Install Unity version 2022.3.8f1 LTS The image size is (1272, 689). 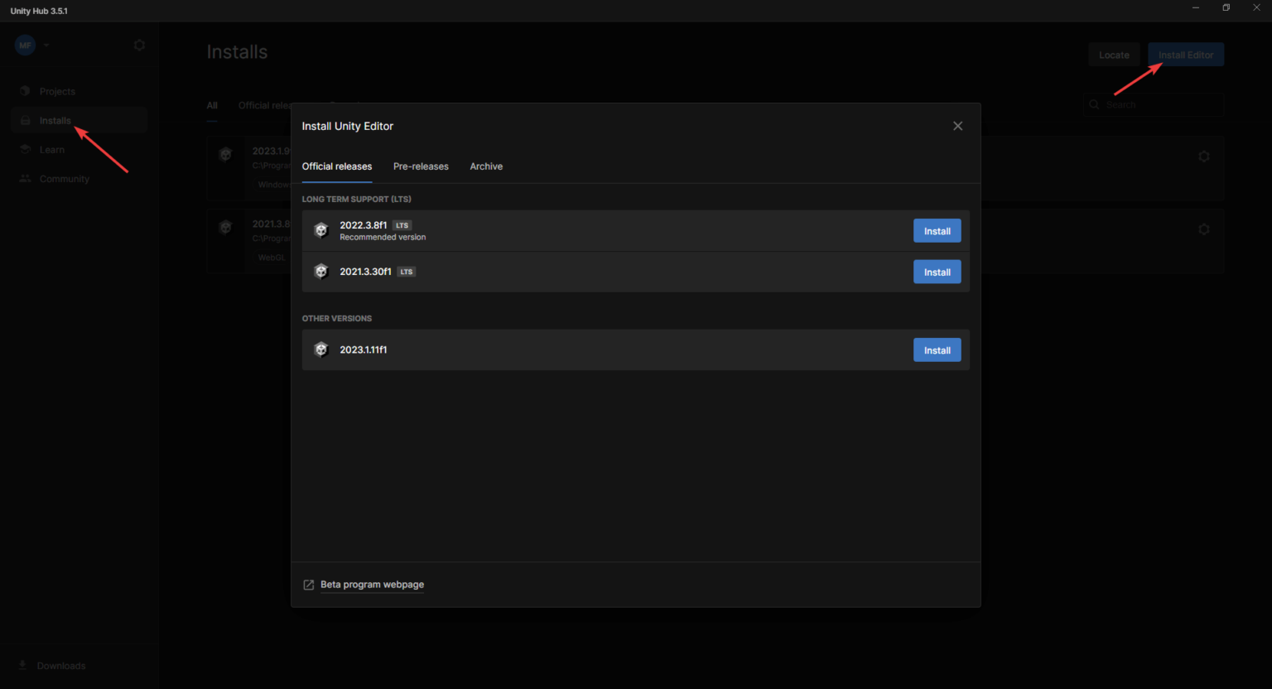pos(937,231)
